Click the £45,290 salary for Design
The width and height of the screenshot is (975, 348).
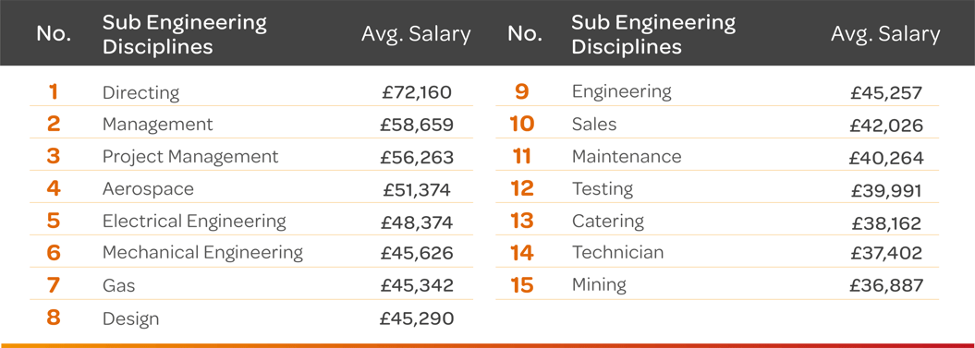click(417, 318)
